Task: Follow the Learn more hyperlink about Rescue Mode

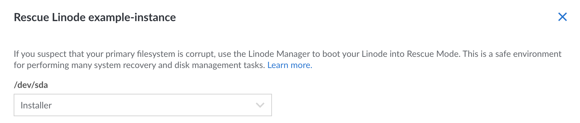Action: point(290,65)
